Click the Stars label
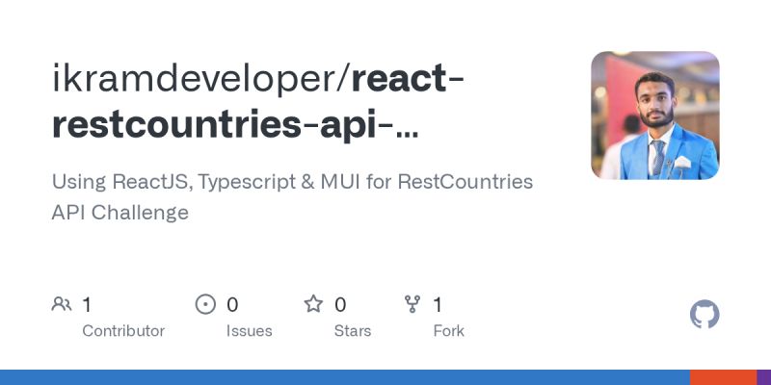Image resolution: width=771 pixels, height=385 pixels. 353,331
